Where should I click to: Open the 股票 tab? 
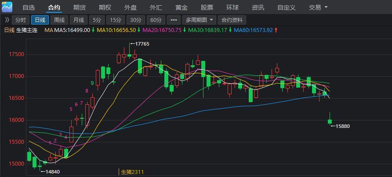[207, 7]
